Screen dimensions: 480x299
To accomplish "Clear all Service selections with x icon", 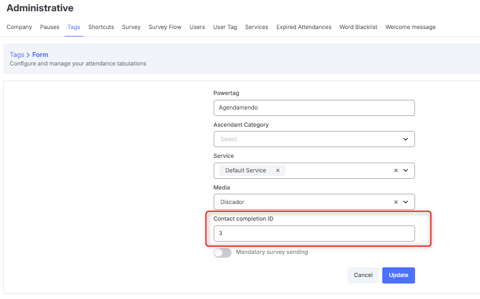I will coord(396,171).
